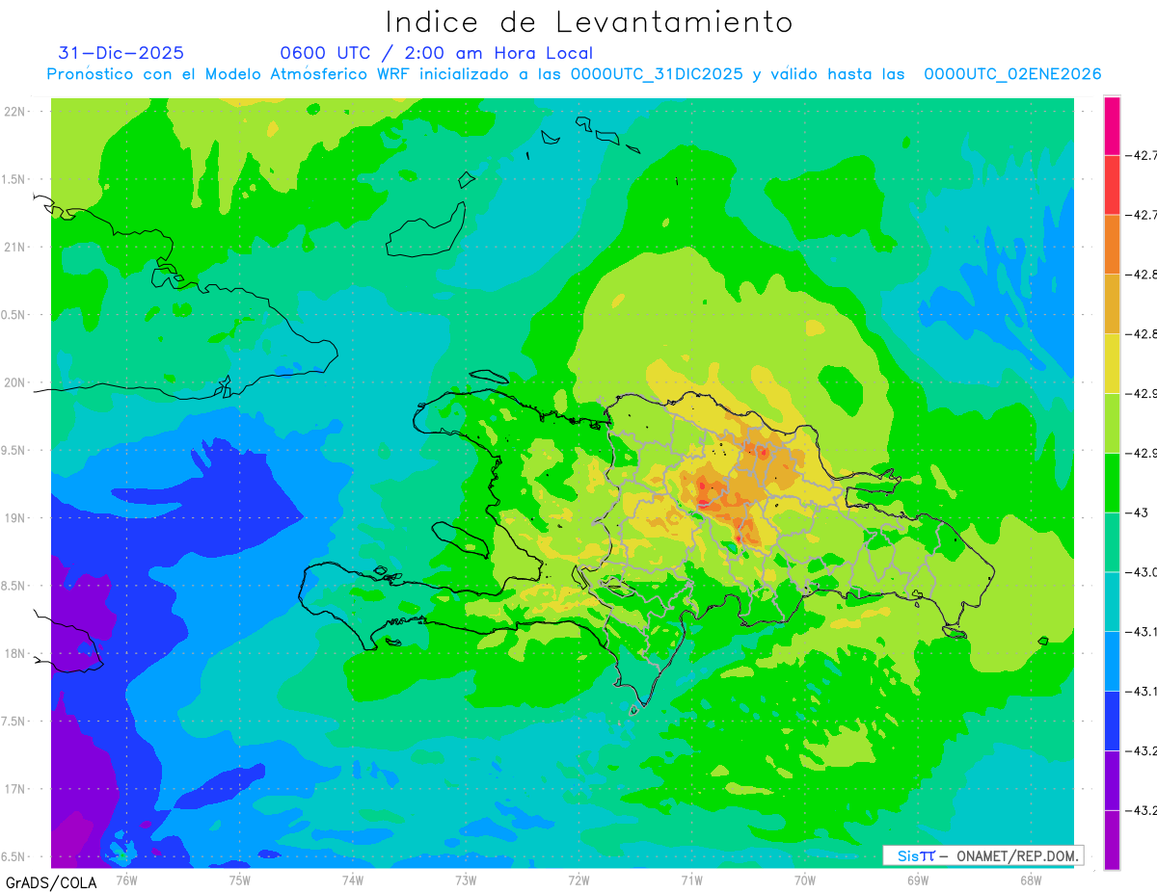
Task: Select the '20N' latitude label
Action: point(14,382)
